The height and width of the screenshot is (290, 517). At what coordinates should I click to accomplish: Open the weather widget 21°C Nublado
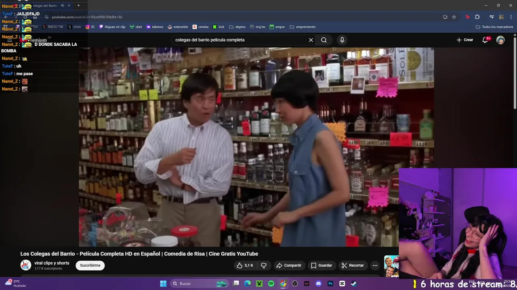pos(15,284)
